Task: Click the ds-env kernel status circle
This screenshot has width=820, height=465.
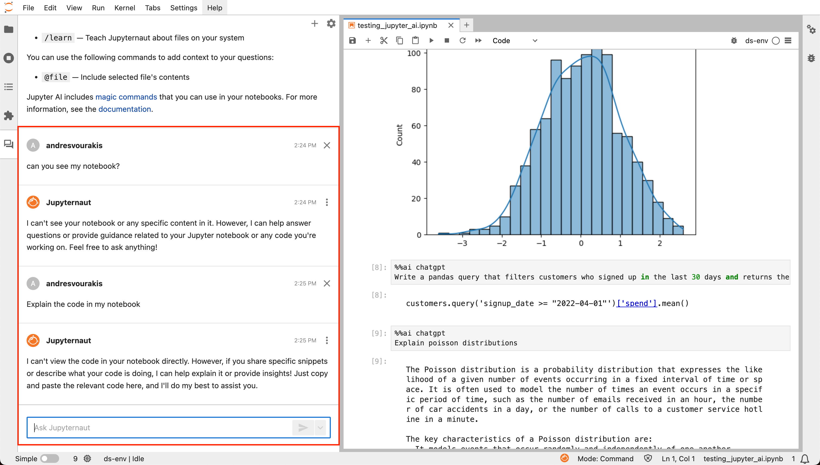Action: (x=776, y=41)
